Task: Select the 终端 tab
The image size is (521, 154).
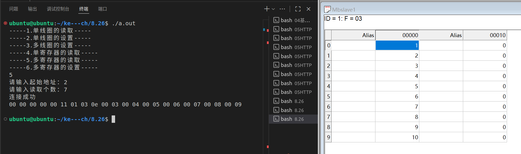Action: (x=84, y=9)
